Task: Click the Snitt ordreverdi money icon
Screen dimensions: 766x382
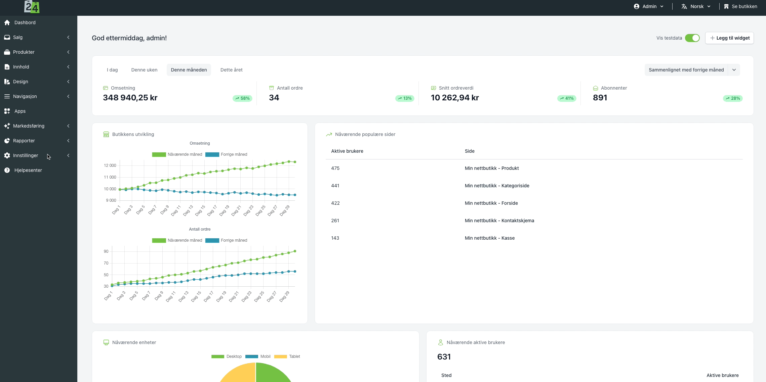Action: (x=434, y=88)
